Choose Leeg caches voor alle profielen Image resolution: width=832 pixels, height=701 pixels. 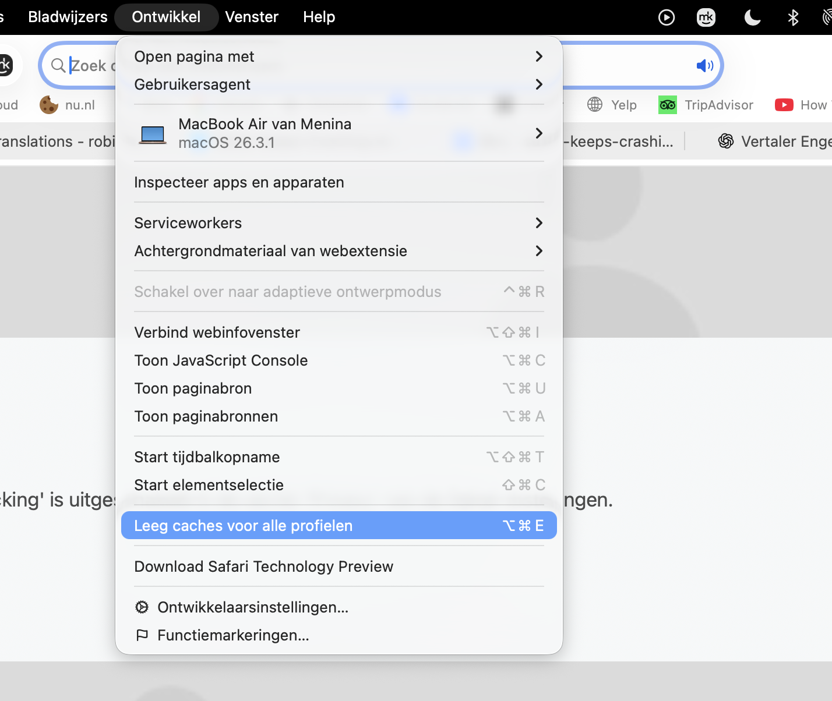(244, 525)
